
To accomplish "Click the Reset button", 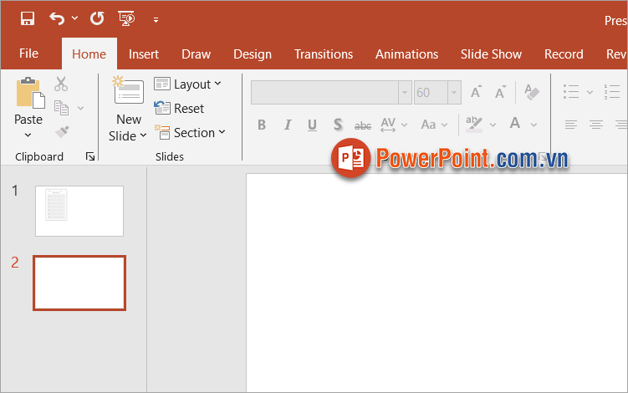I will (180, 108).
